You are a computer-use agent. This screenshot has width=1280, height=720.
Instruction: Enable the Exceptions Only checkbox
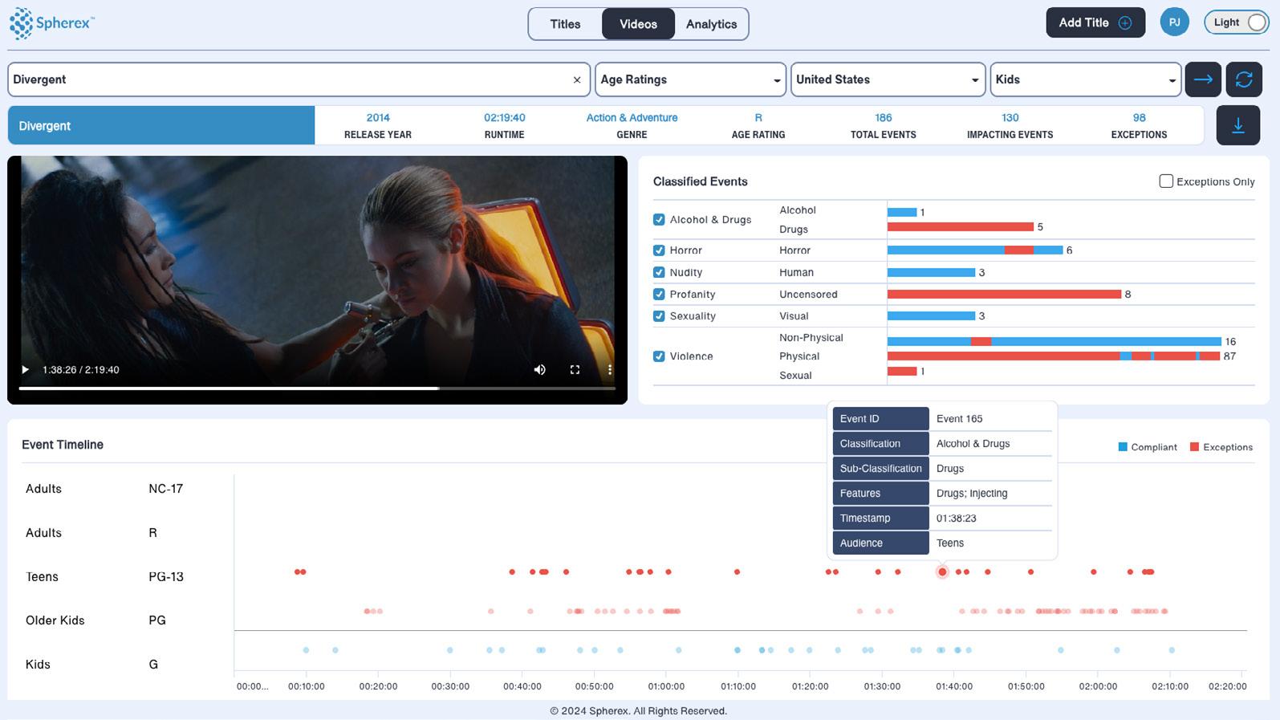tap(1166, 181)
